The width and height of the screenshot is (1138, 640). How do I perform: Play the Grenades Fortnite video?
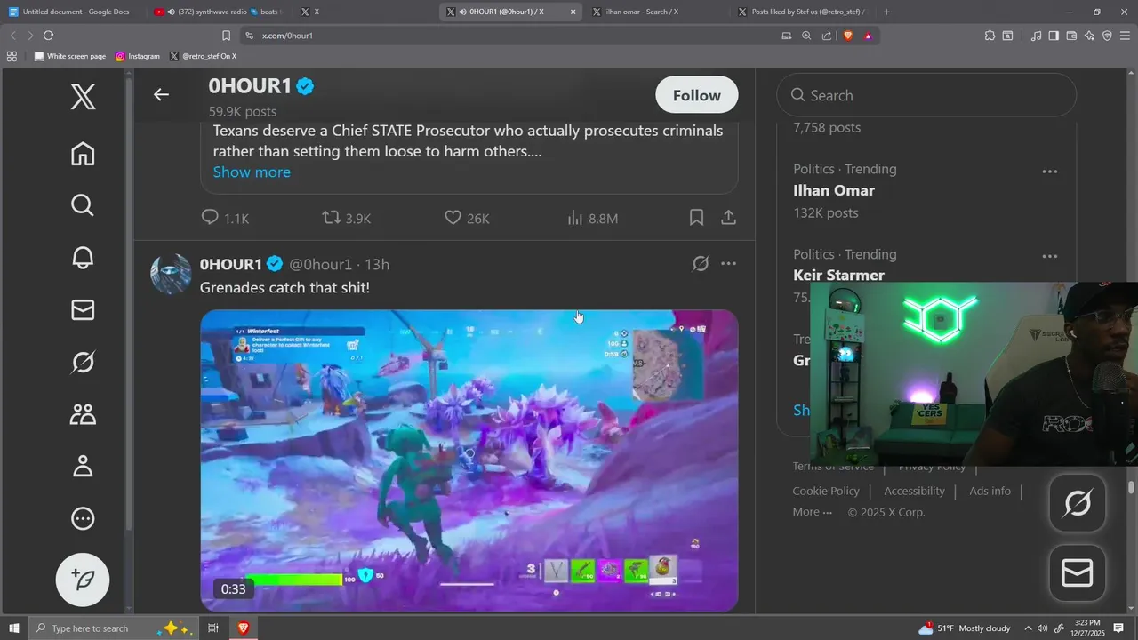tap(469, 460)
